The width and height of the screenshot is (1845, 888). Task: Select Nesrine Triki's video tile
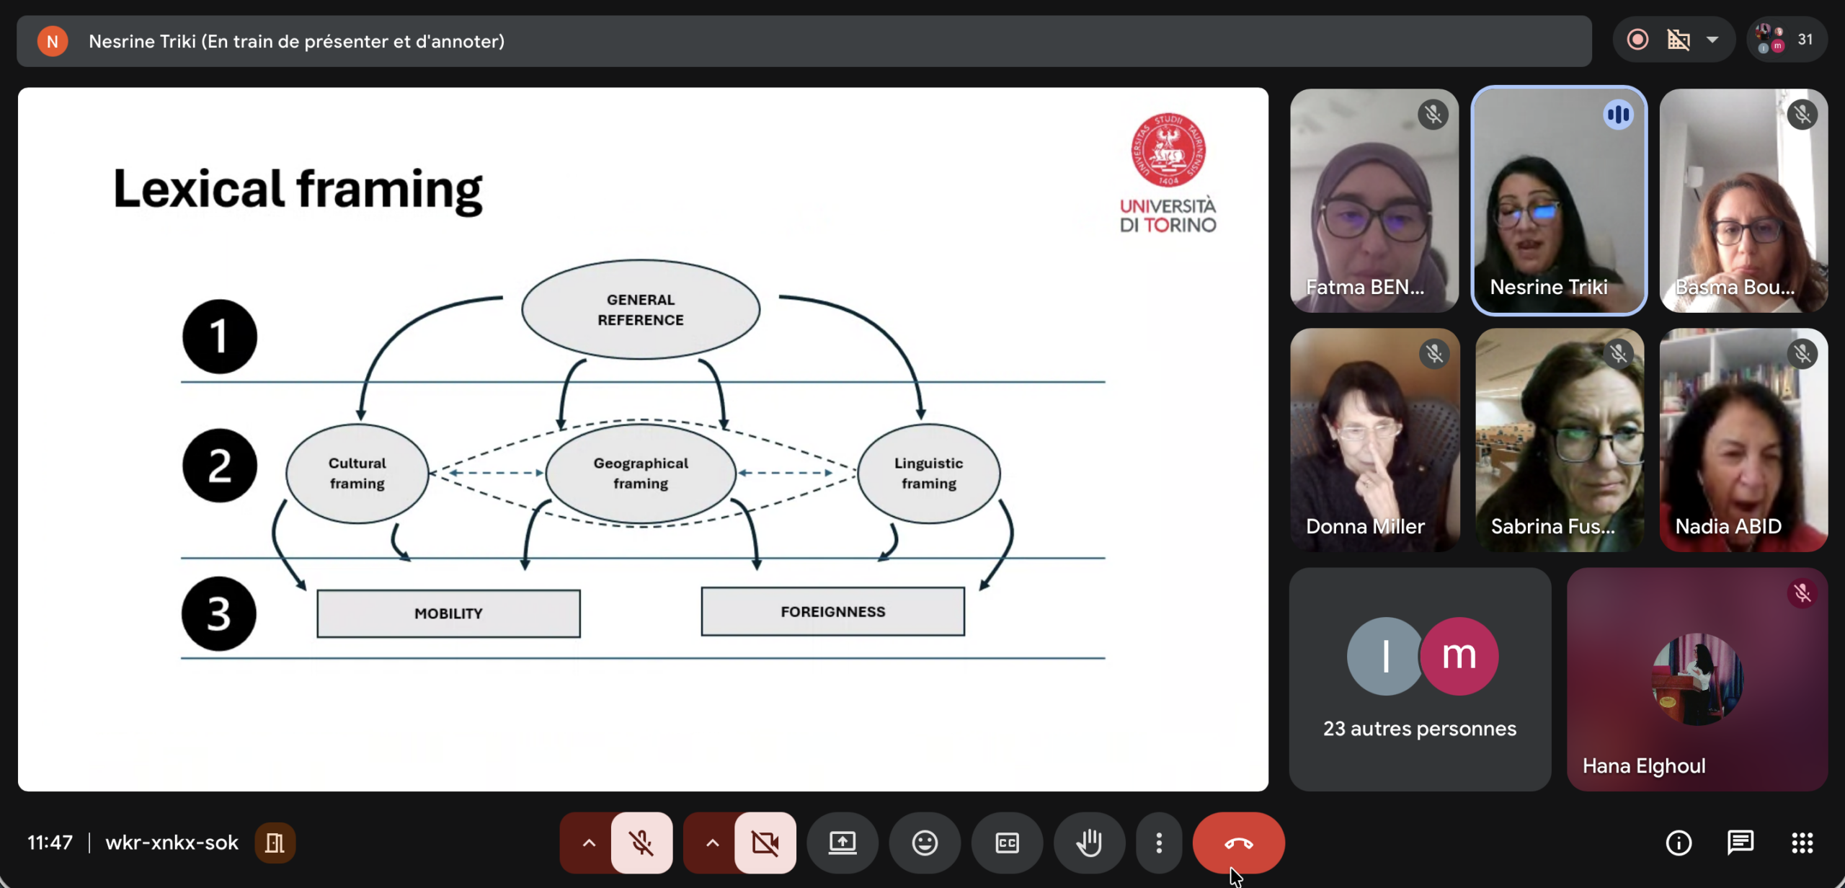pos(1559,201)
